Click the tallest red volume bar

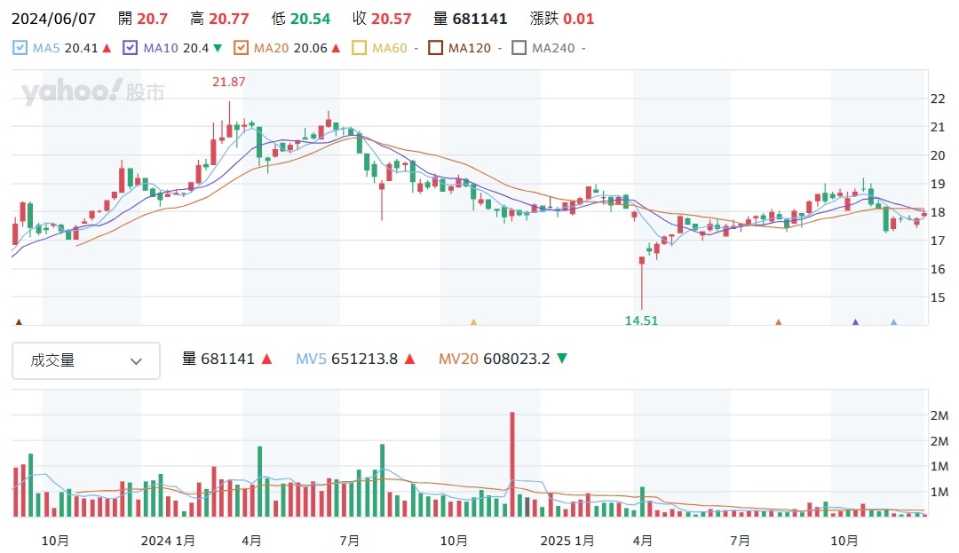pos(511,463)
